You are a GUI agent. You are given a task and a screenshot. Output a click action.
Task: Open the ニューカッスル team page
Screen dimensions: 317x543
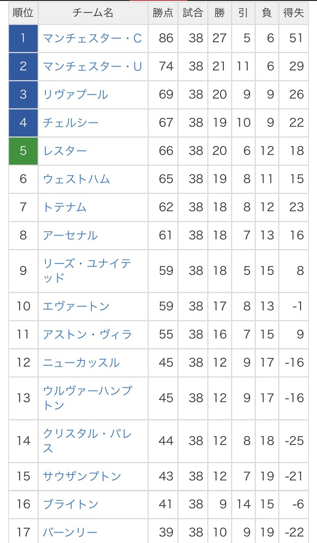tap(81, 363)
